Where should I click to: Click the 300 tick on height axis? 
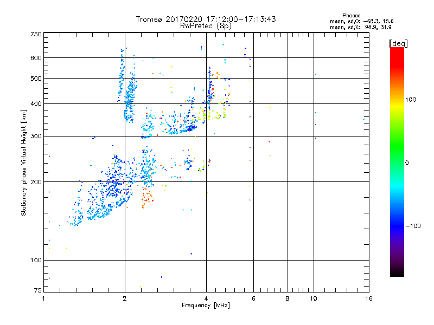click(36, 136)
